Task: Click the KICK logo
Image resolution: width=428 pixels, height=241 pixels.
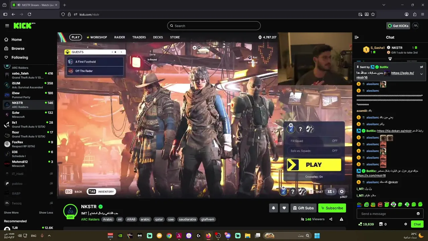Action: [x=24, y=26]
